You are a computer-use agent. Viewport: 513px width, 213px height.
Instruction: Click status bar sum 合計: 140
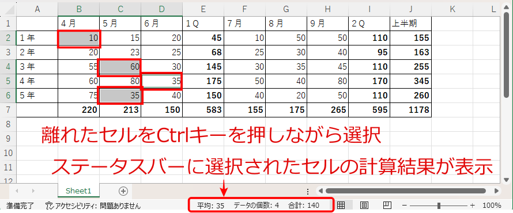click(304, 206)
